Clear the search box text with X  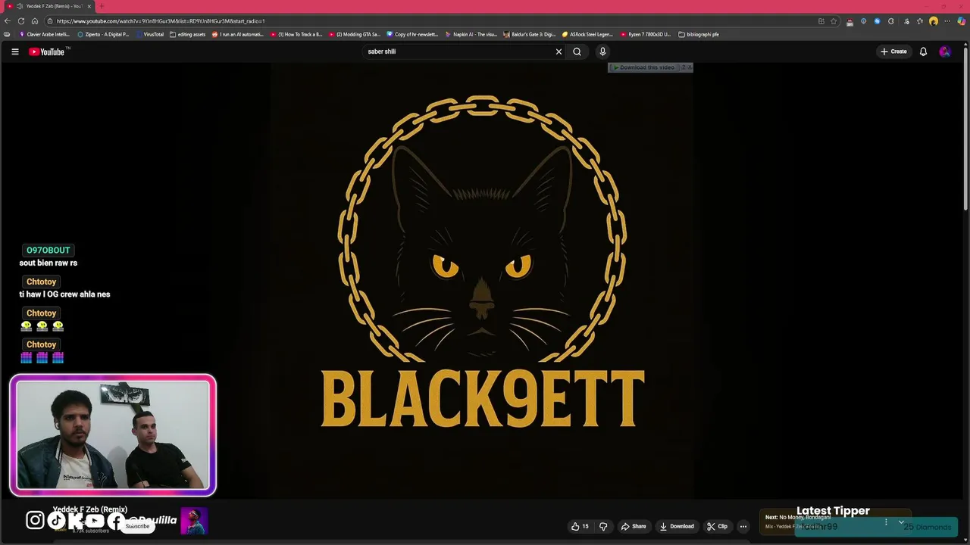tap(559, 51)
